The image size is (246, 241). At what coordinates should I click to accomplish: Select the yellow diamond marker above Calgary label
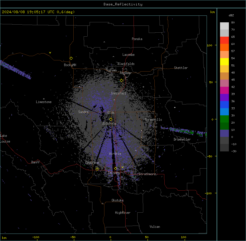[116, 169]
